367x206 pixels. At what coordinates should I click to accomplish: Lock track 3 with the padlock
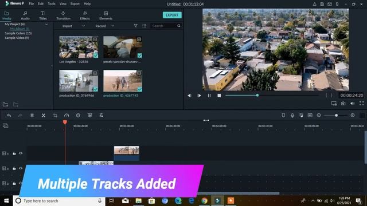click(x=14, y=168)
